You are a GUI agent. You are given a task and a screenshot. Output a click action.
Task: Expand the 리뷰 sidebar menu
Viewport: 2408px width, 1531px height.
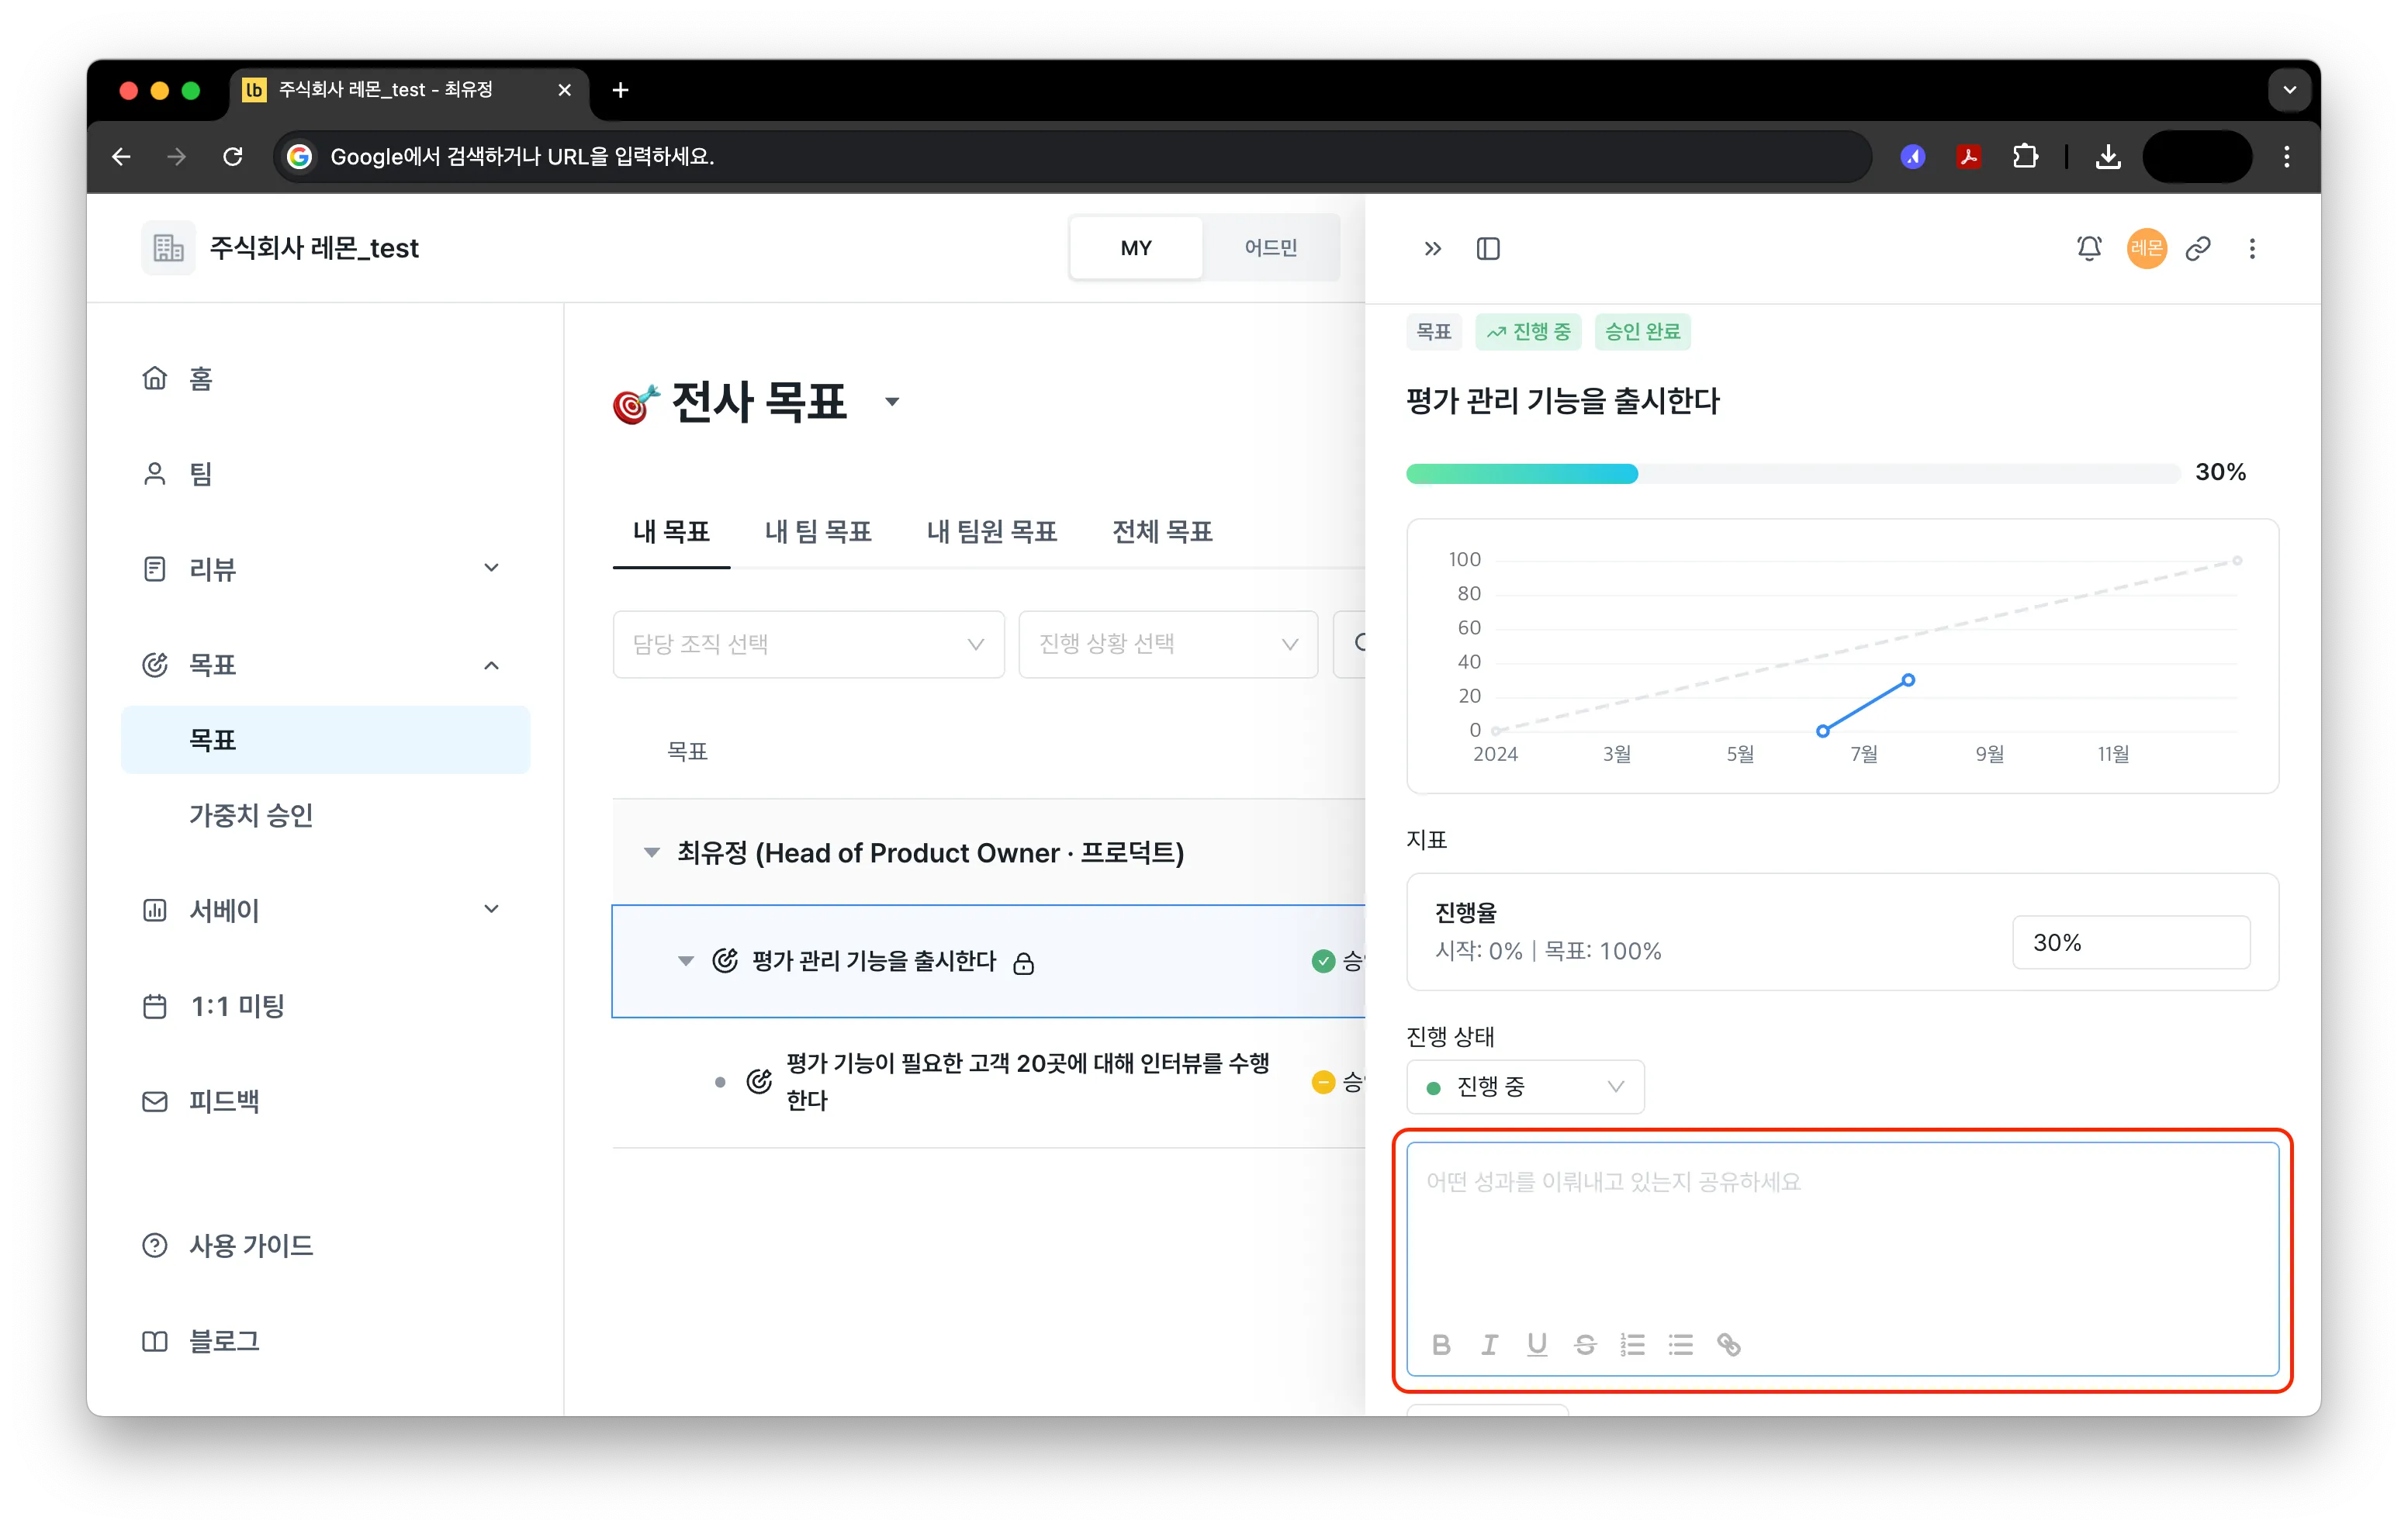[491, 568]
